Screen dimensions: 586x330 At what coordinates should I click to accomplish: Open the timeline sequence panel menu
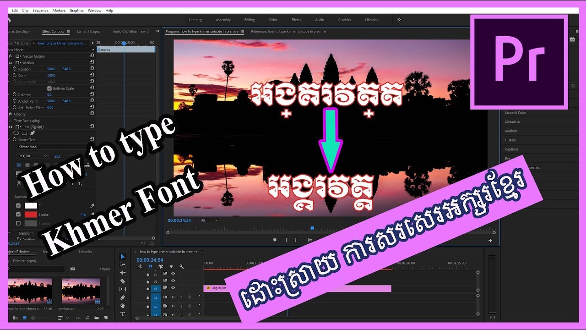click(202, 252)
